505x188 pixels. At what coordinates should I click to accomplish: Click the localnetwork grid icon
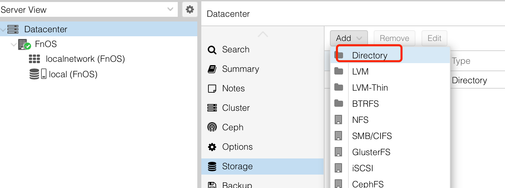34,59
